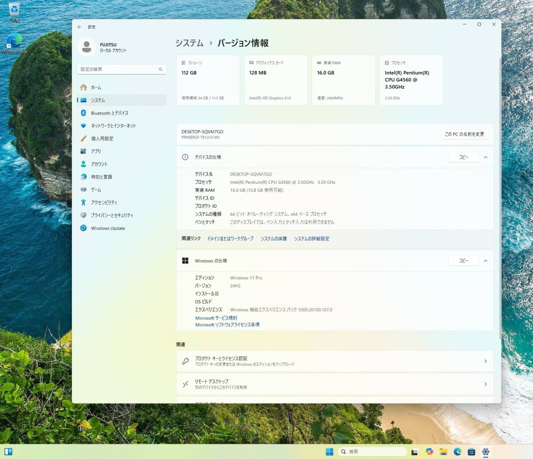Open the FUJITSU account avatar
This screenshot has height=459, width=533.
[87, 47]
